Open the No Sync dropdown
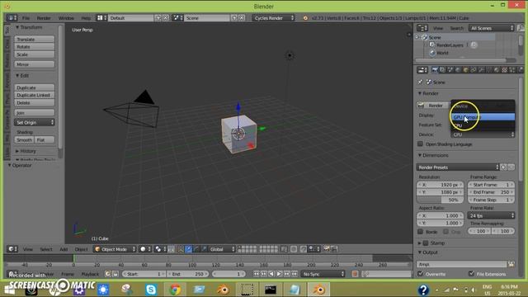This screenshot has width=528, height=297. [x=323, y=274]
